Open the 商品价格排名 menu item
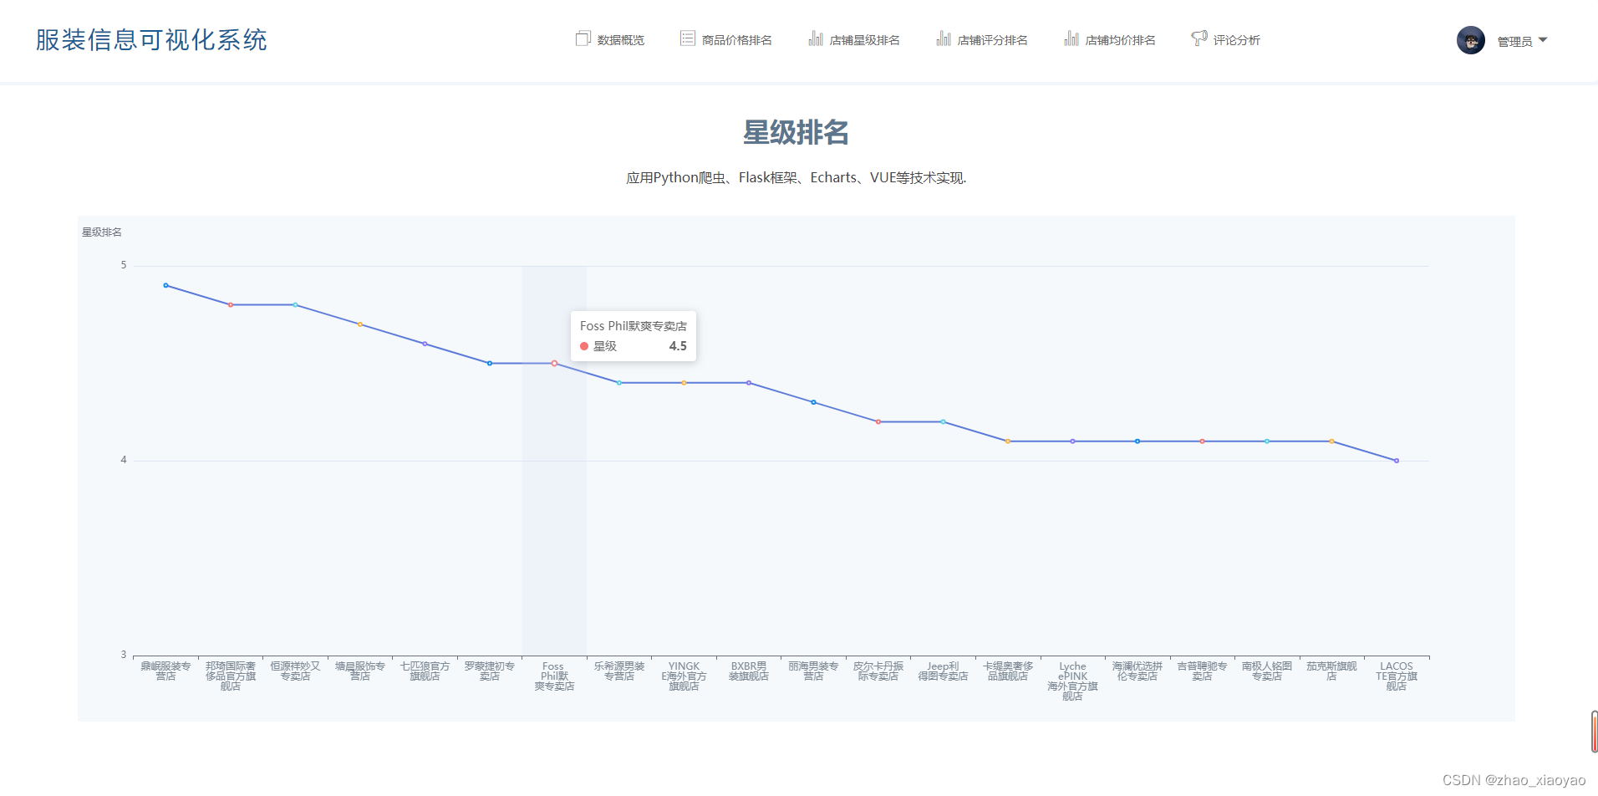Image resolution: width=1598 pixels, height=796 pixels. [x=726, y=39]
